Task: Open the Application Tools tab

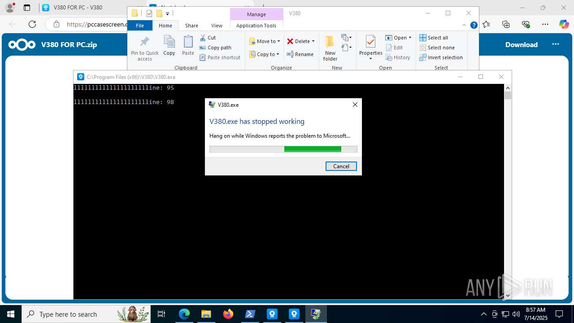Action: pyautogui.click(x=256, y=26)
